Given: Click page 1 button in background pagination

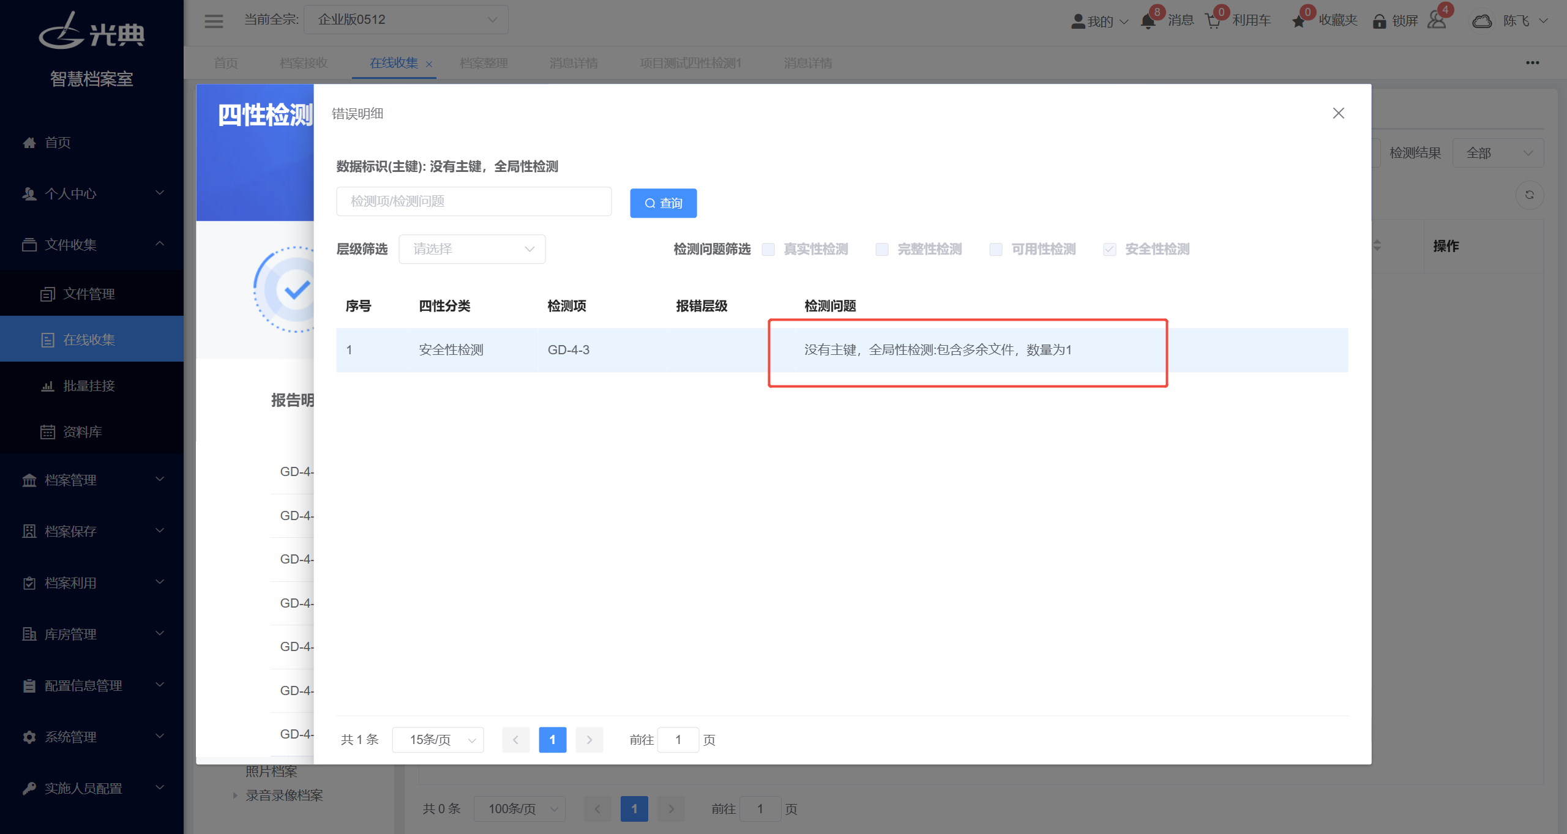Looking at the screenshot, I should [x=635, y=809].
